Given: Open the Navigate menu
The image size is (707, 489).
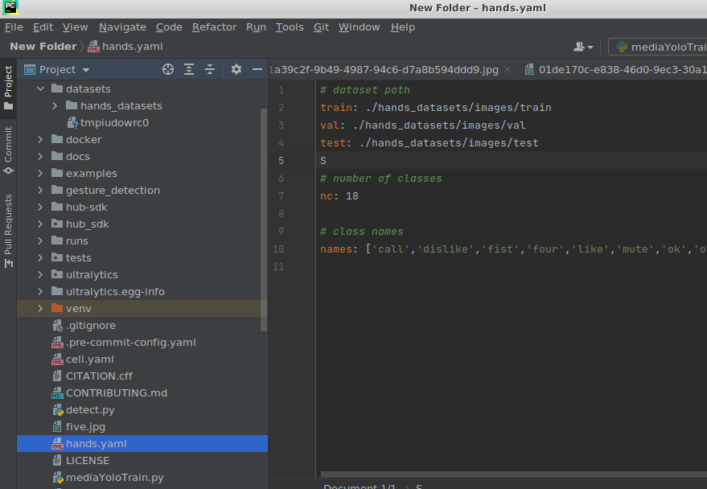Looking at the screenshot, I should point(122,27).
